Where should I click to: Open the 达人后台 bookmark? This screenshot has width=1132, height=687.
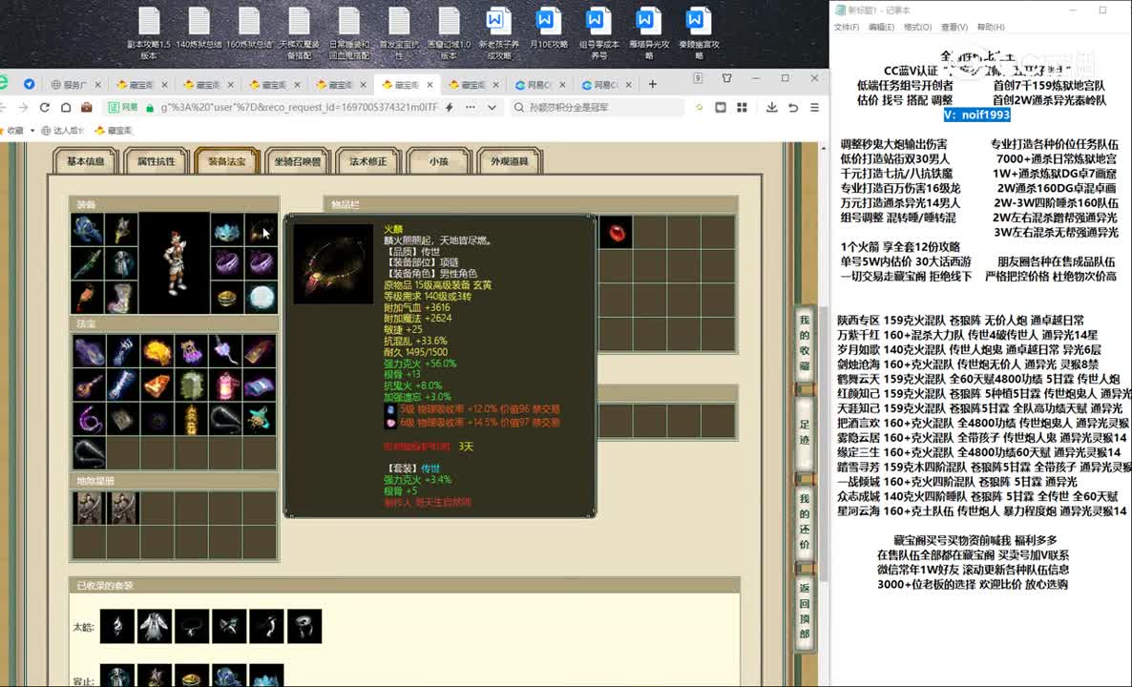(x=64, y=131)
